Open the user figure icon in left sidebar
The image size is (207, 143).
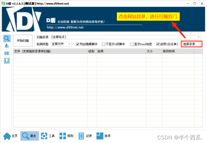[x=7, y=46]
